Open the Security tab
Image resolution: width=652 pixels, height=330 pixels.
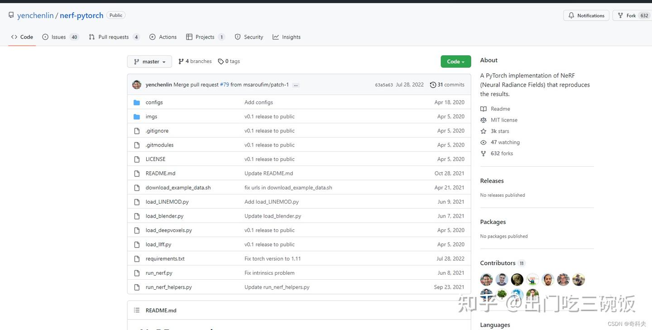[249, 37]
